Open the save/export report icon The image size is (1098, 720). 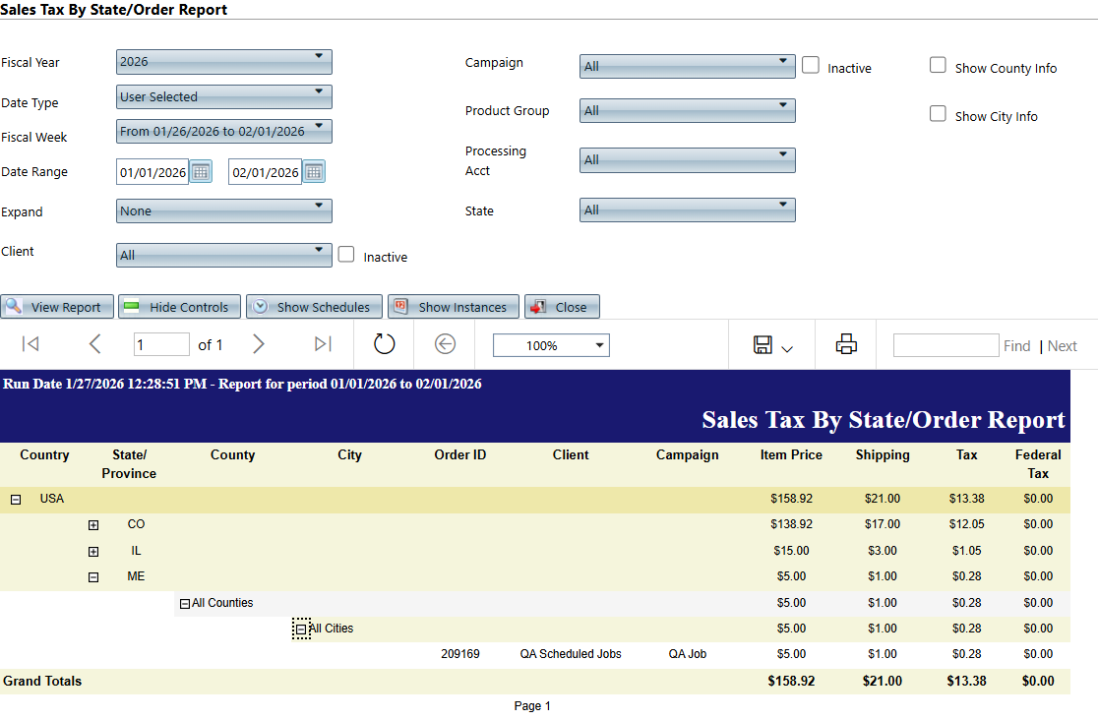coord(772,345)
